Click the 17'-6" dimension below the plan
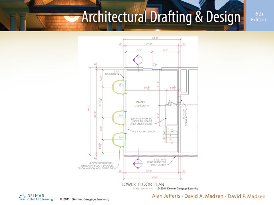The width and height of the screenshot is (274, 205). click(149, 171)
